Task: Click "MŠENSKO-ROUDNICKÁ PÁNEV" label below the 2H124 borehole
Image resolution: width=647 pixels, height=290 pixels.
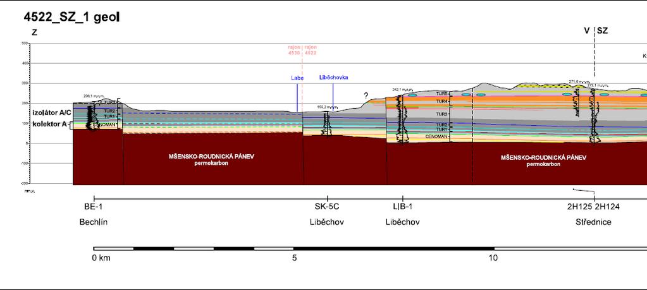Action: 543,157
